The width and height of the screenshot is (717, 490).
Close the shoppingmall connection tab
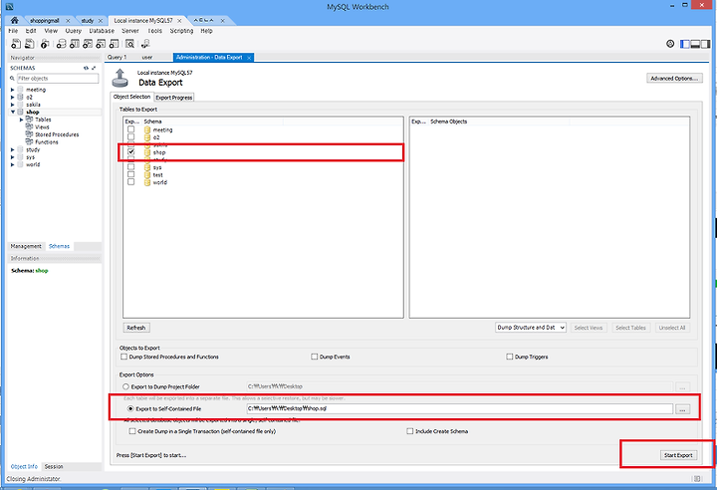68,21
